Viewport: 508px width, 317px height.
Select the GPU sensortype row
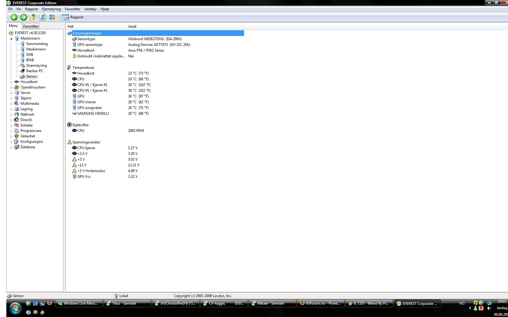155,45
